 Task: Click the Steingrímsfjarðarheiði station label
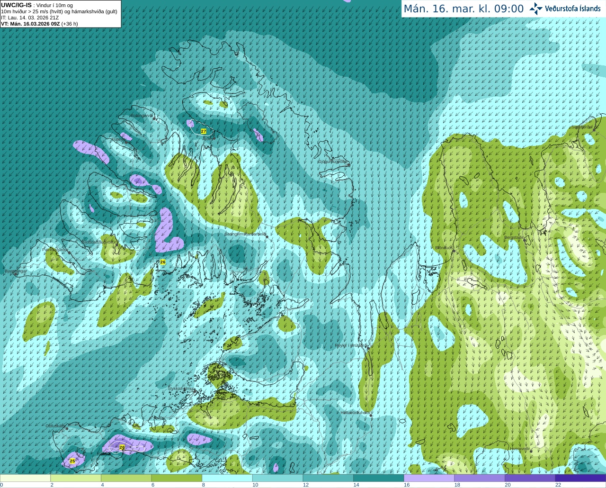tap(245, 234)
